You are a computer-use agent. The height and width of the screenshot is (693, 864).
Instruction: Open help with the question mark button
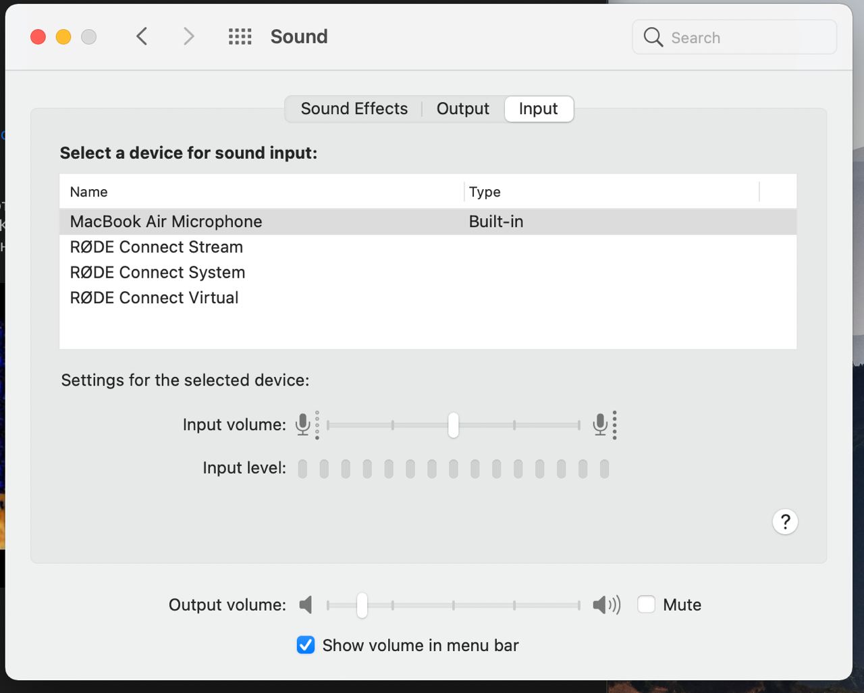(x=785, y=521)
